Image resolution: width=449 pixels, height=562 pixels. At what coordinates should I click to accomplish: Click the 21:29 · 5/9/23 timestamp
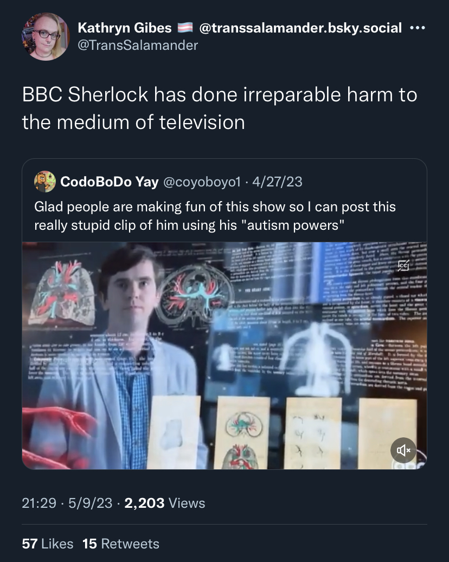pyautogui.click(x=67, y=503)
